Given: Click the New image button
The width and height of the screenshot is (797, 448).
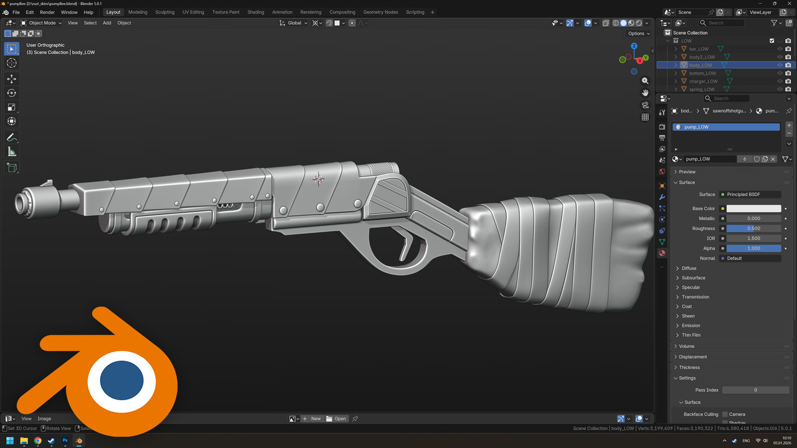Looking at the screenshot, I should click(312, 419).
